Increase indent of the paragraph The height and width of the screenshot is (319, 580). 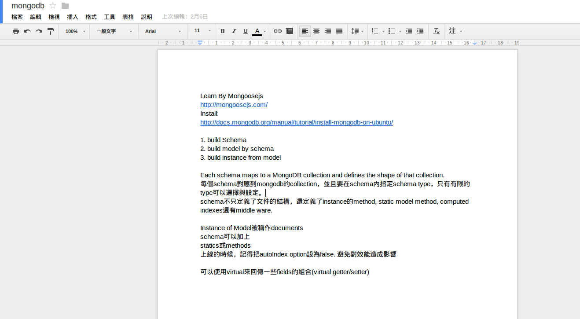tap(420, 31)
